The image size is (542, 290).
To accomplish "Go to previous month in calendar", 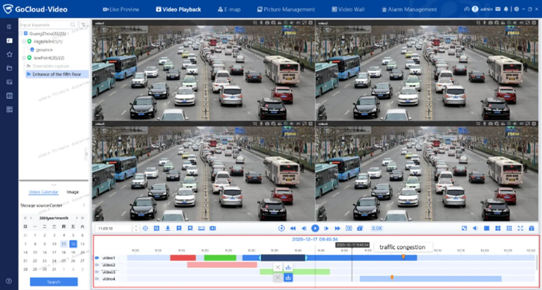I will tap(31, 218).
